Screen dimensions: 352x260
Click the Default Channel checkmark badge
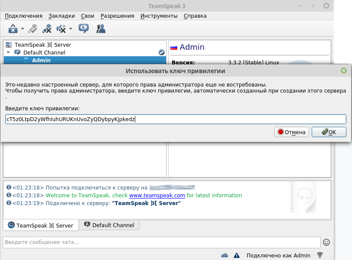[162, 52]
